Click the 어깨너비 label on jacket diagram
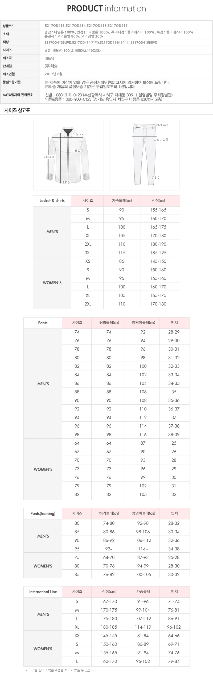213x681 pixels. (x=78, y=135)
